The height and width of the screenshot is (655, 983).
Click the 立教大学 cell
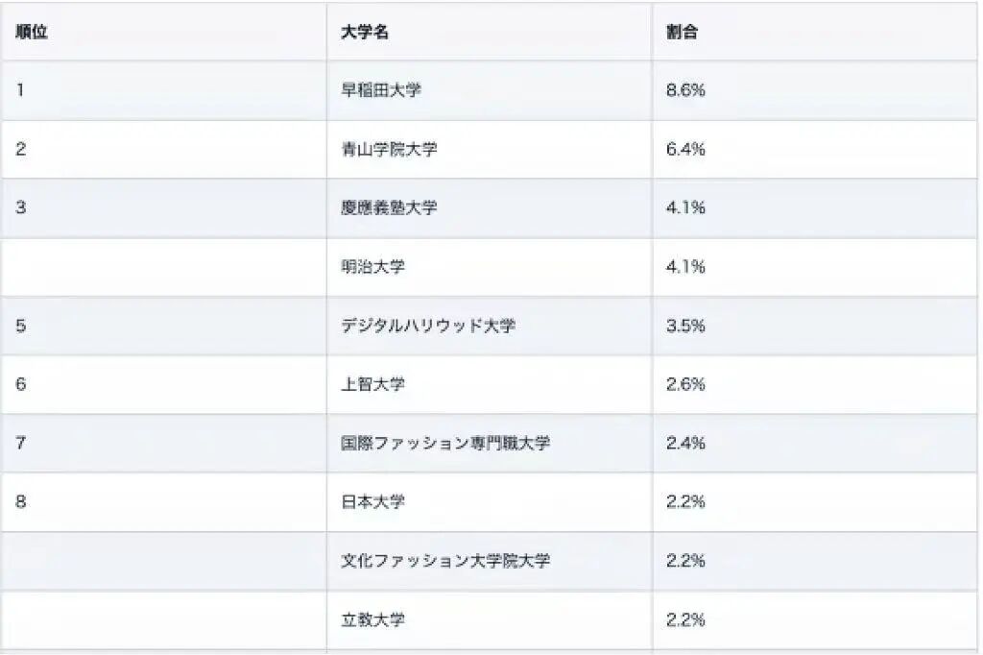(x=372, y=619)
